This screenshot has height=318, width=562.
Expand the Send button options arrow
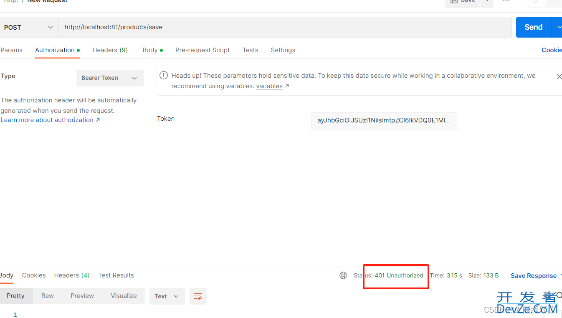click(x=558, y=27)
